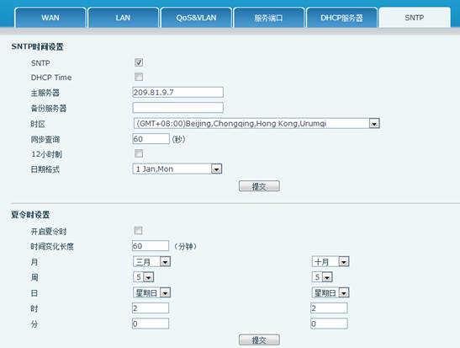Image resolution: width=460 pixels, height=348 pixels.
Task: Open the 三月 start month dropdown
Action: 151,261
